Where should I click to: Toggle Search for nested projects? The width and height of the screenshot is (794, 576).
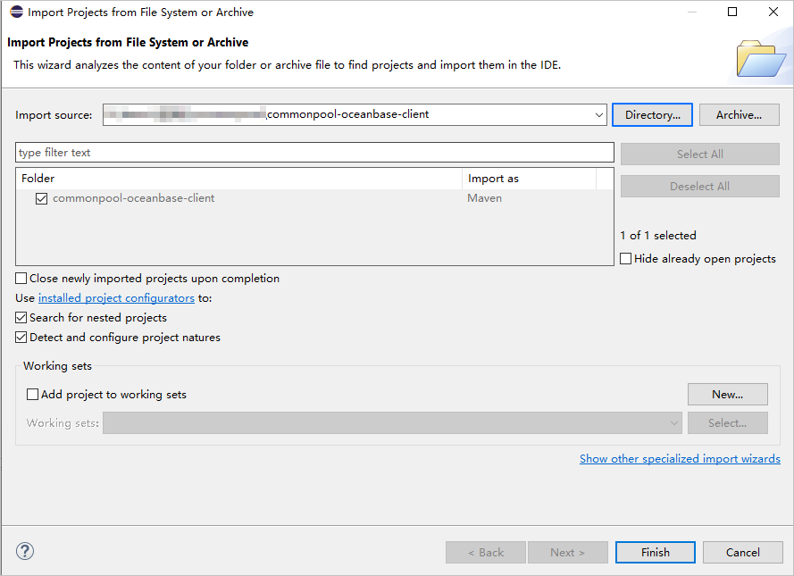coord(22,318)
